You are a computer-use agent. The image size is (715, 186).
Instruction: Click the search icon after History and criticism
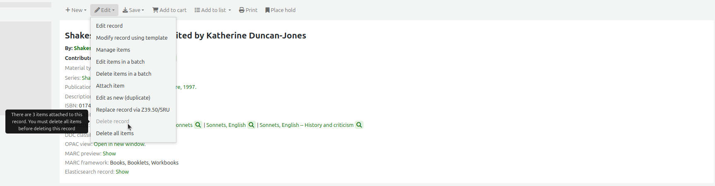pos(359,125)
